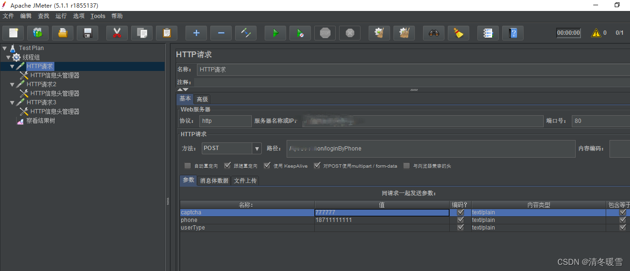Reset the search with the yellow brush icon
The image size is (630, 271).
458,33
